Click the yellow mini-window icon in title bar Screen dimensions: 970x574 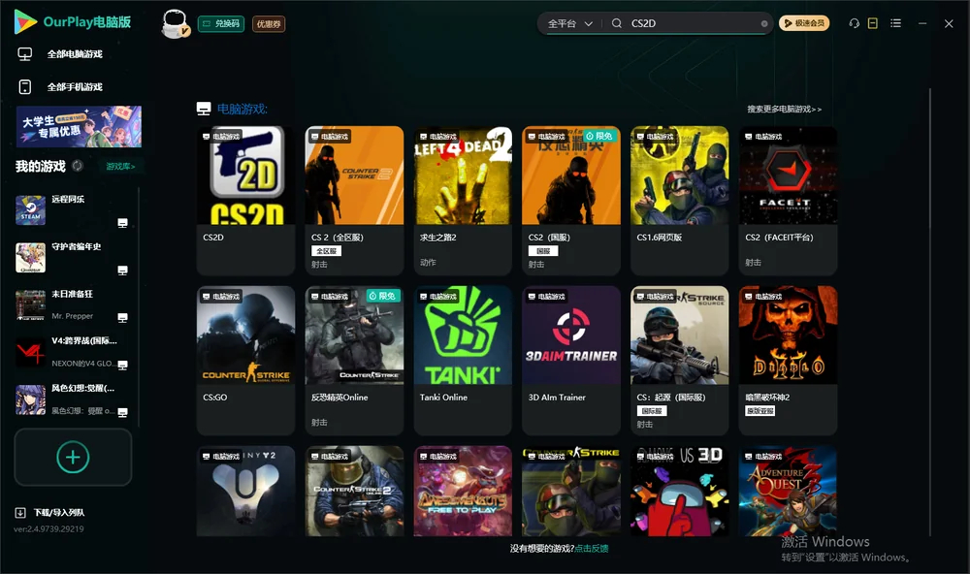pyautogui.click(x=873, y=23)
